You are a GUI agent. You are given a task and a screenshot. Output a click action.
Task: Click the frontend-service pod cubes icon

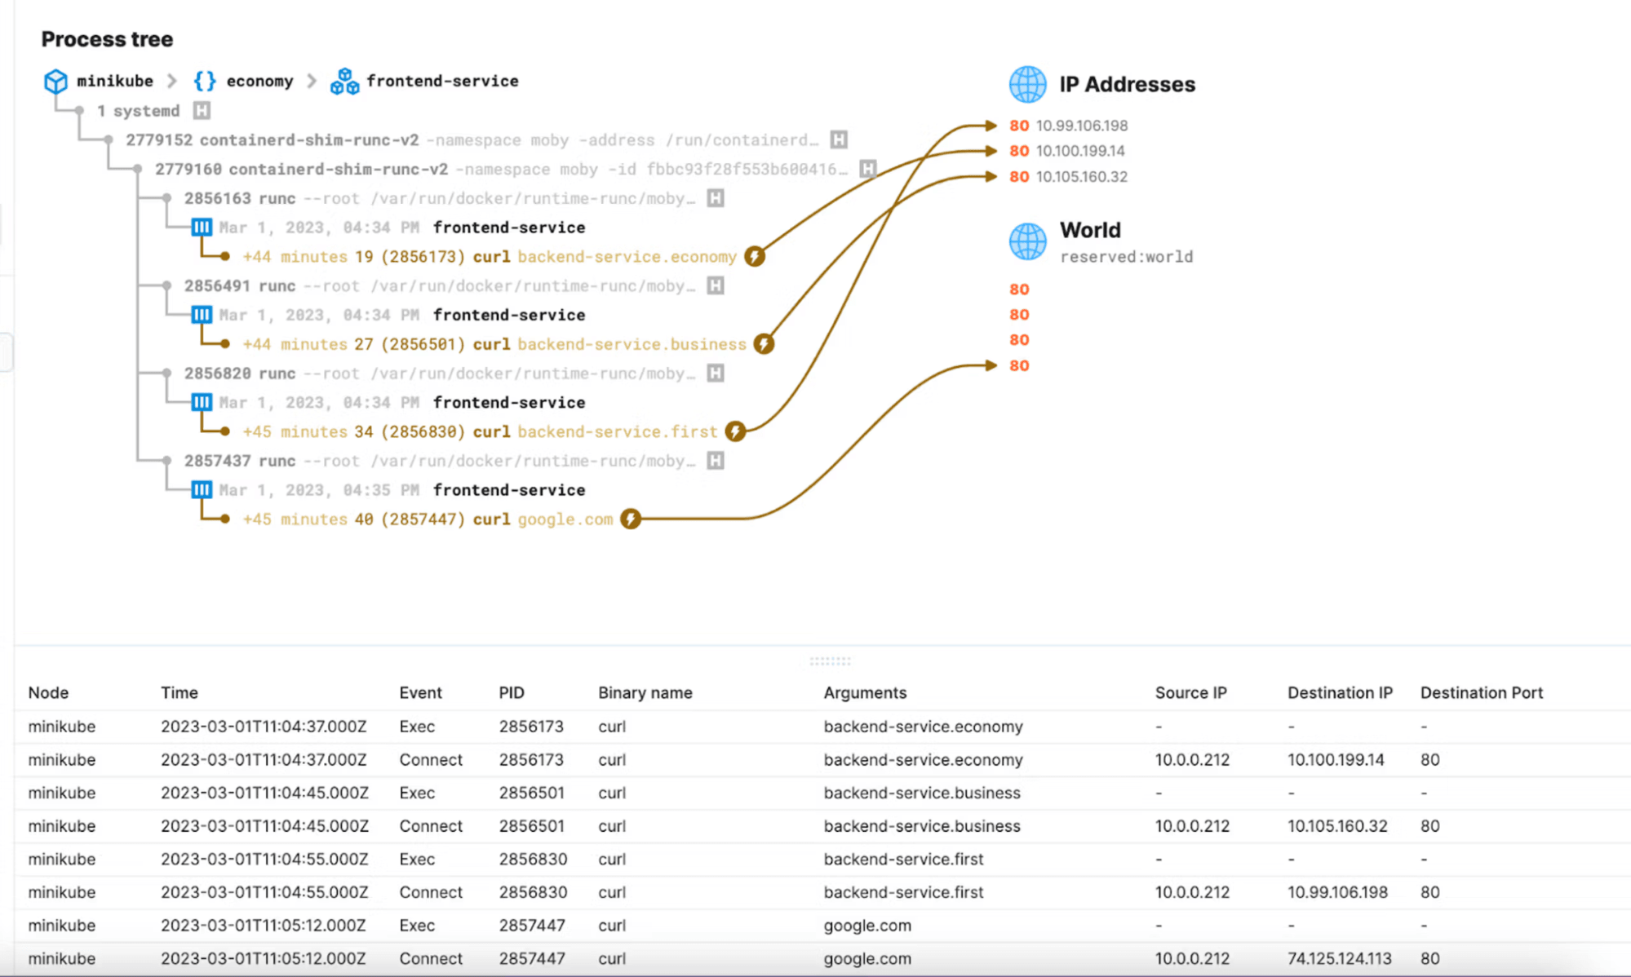pyautogui.click(x=344, y=81)
